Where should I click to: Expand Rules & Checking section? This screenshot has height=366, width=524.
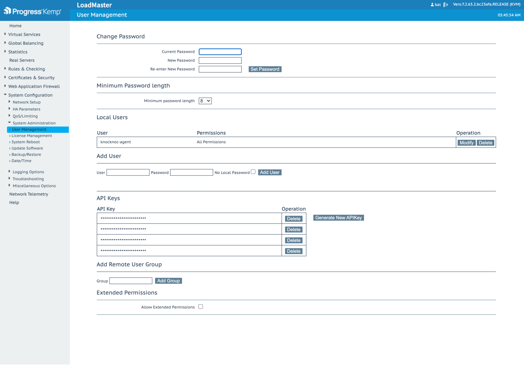click(27, 69)
